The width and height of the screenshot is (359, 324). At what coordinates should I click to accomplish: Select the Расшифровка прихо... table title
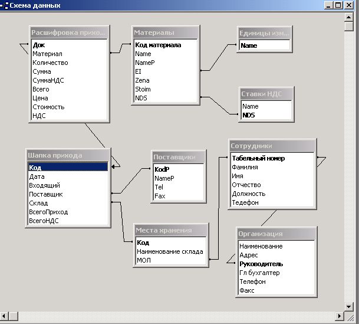[x=69, y=32]
